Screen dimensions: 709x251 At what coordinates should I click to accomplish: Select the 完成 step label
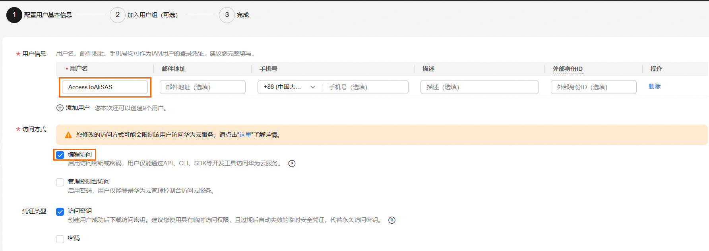(x=243, y=15)
